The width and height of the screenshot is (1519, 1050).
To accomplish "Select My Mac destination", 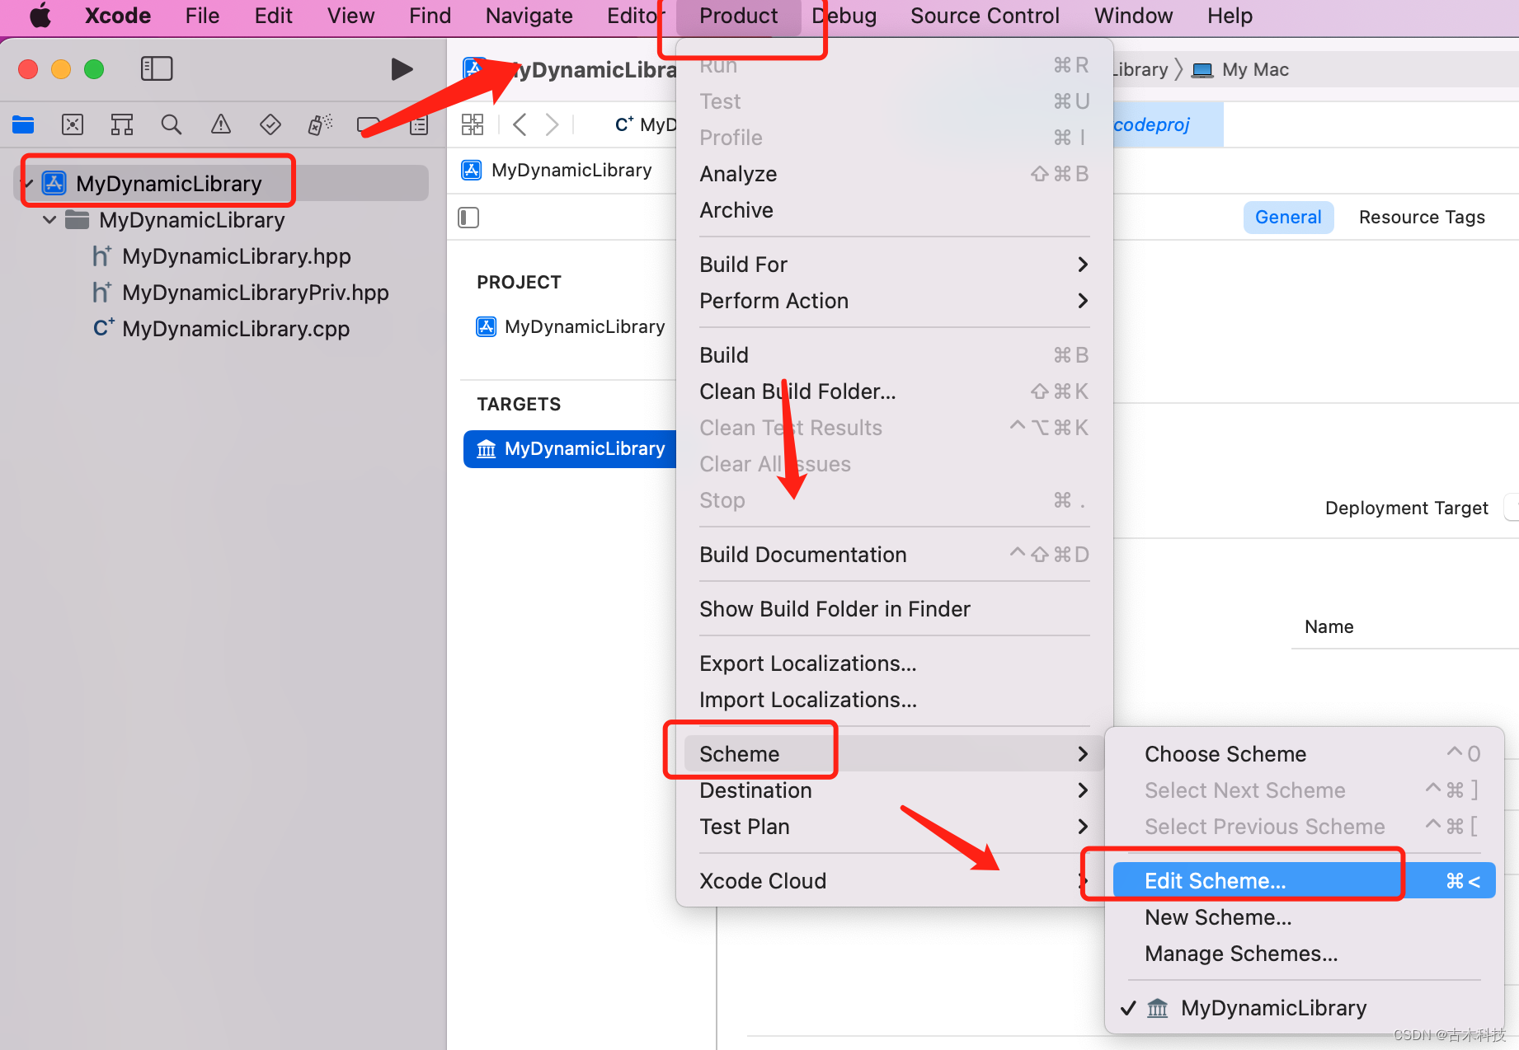I will tap(1242, 70).
